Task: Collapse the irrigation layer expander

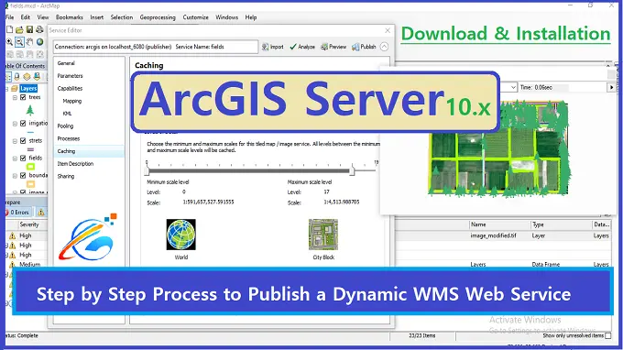Action: pyautogui.click(x=15, y=124)
